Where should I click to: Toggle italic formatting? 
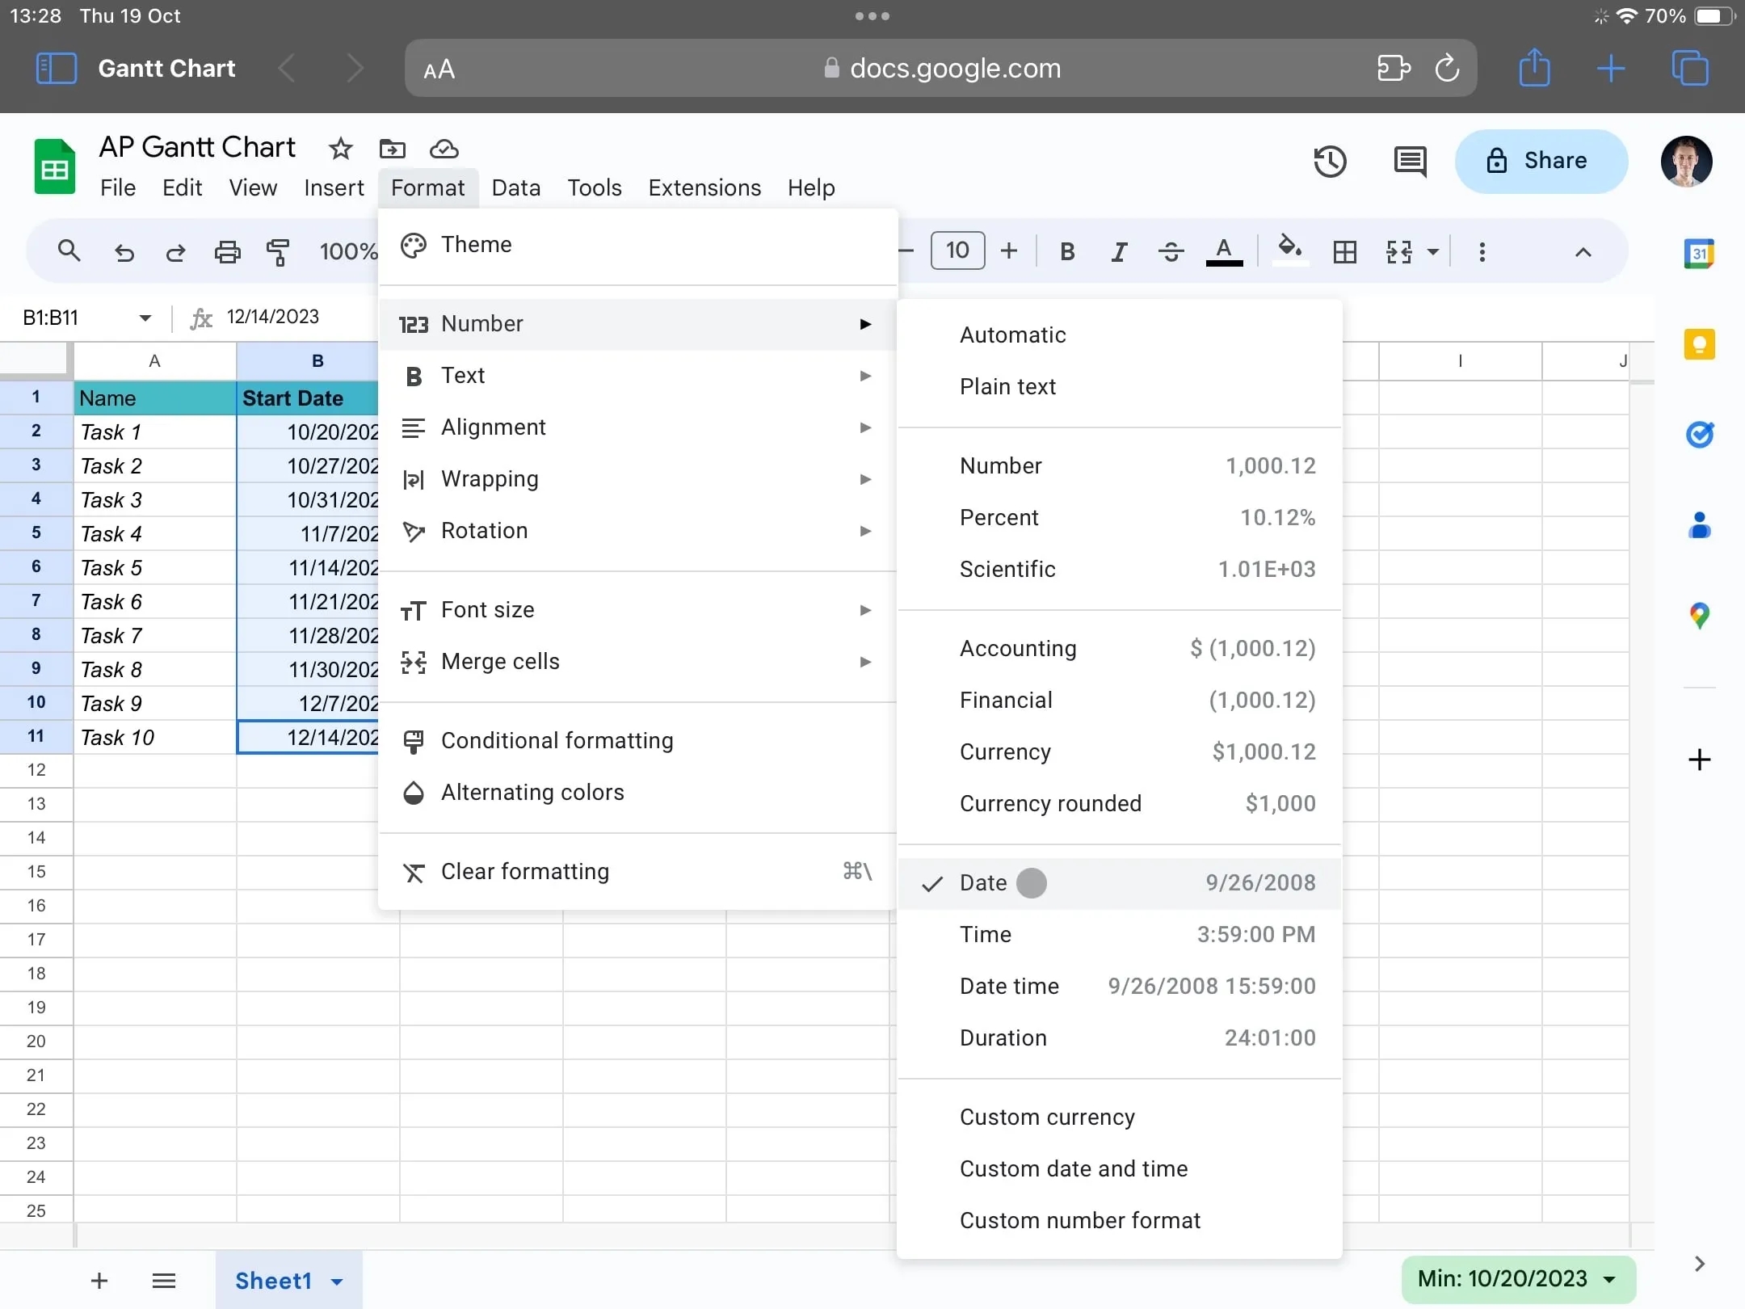click(x=1118, y=252)
